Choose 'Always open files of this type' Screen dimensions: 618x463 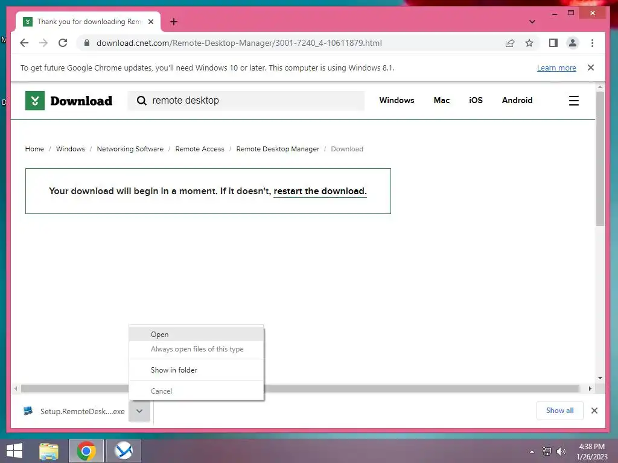click(196, 349)
